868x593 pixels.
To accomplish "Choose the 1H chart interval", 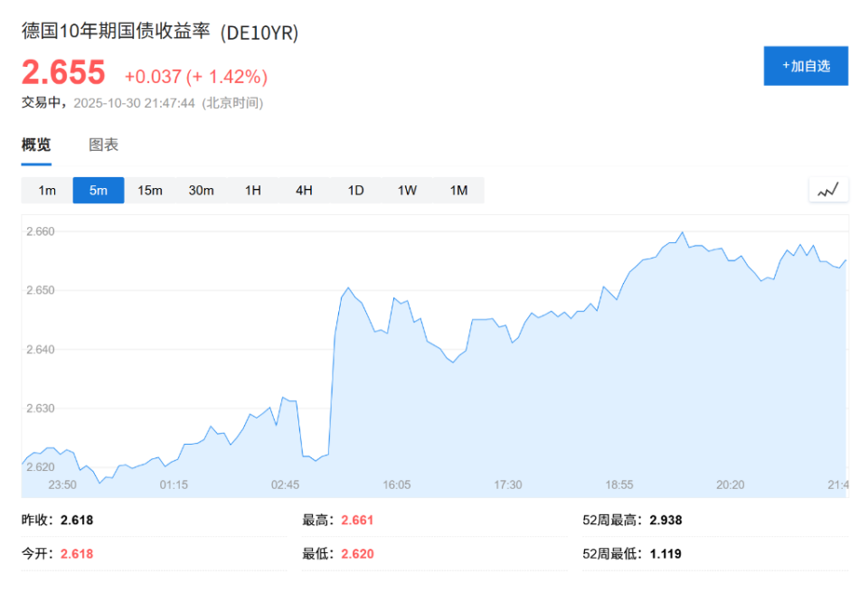I will pyautogui.click(x=252, y=190).
